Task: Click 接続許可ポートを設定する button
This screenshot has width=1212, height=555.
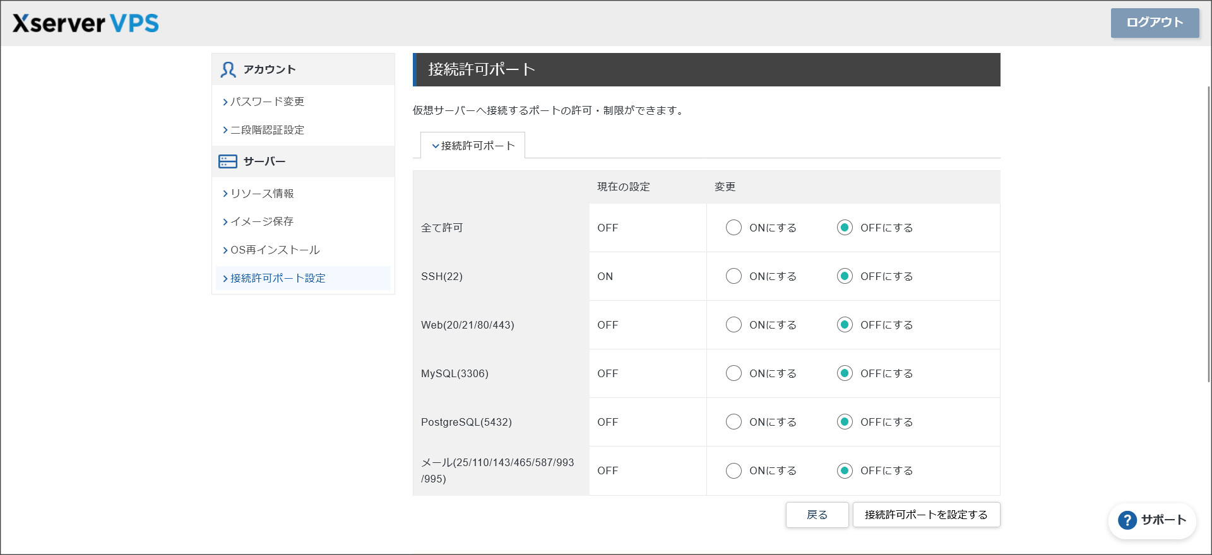Action: pyautogui.click(x=926, y=515)
